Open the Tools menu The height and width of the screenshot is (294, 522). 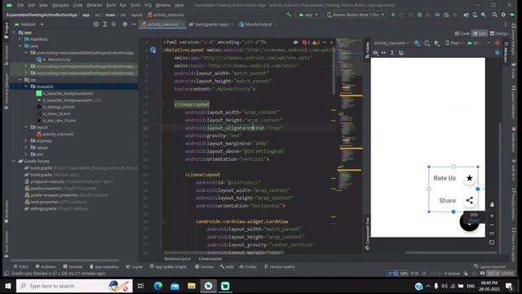[135, 5]
